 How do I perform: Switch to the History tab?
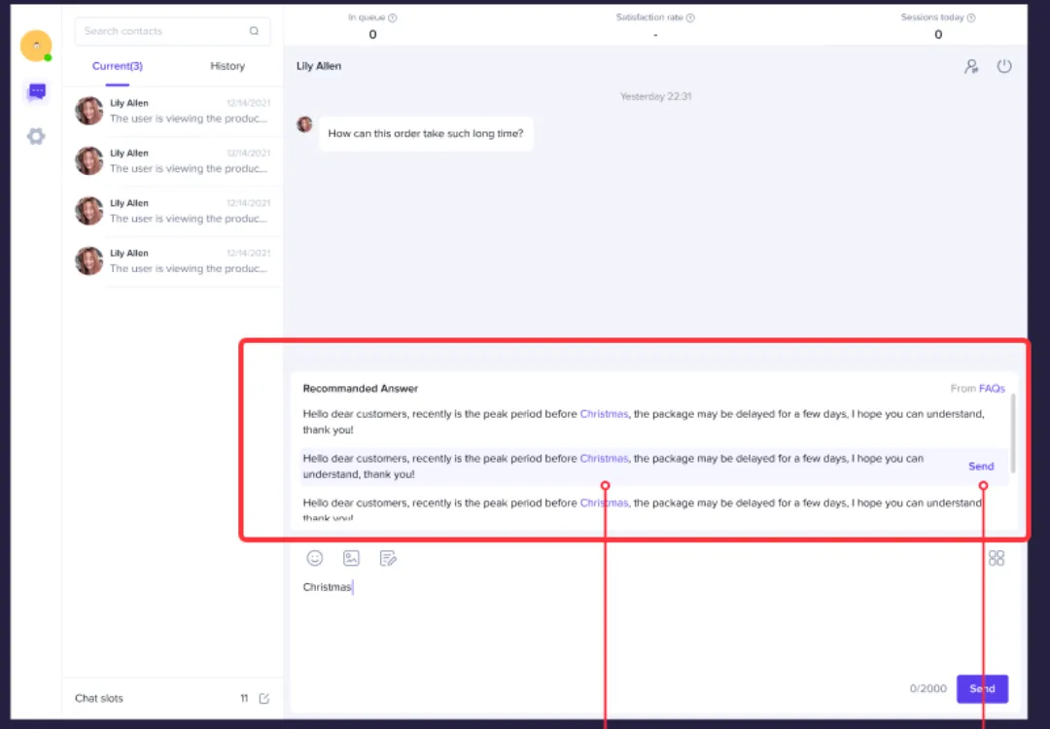[x=227, y=65]
